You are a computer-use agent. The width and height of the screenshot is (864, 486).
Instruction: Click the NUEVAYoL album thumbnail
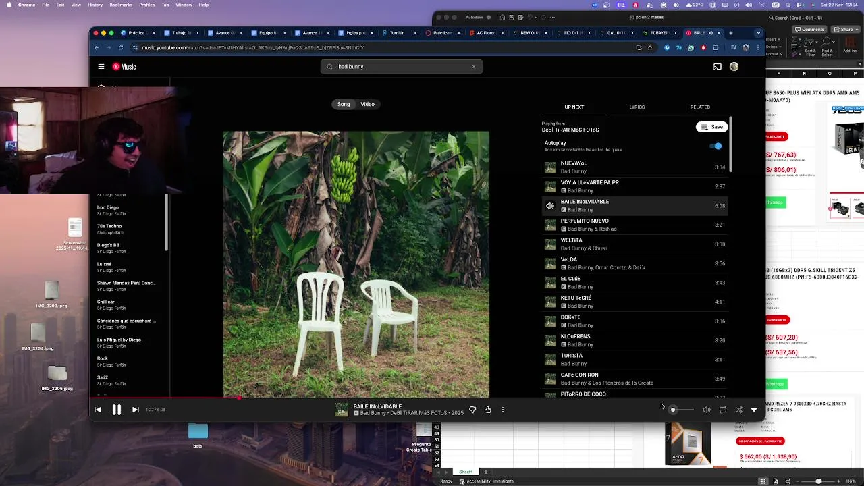550,167
